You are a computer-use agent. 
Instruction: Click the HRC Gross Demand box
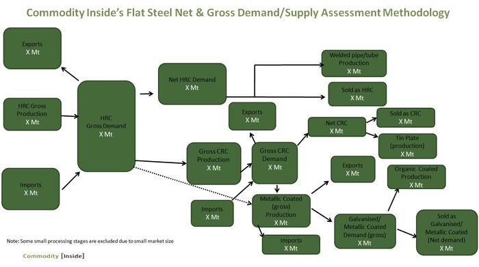pyautogui.click(x=106, y=126)
